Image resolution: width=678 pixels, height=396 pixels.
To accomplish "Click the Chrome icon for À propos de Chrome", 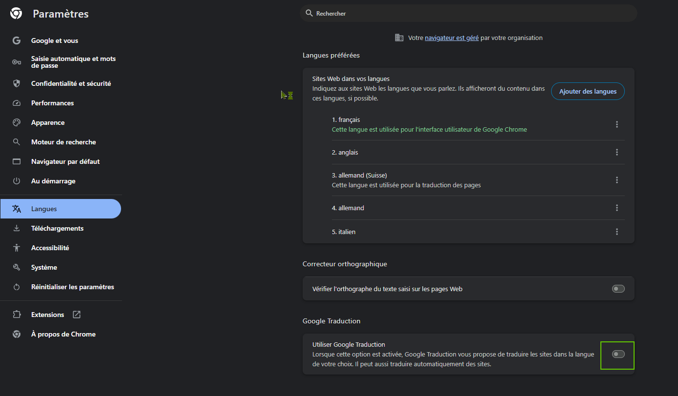I will pyautogui.click(x=17, y=334).
